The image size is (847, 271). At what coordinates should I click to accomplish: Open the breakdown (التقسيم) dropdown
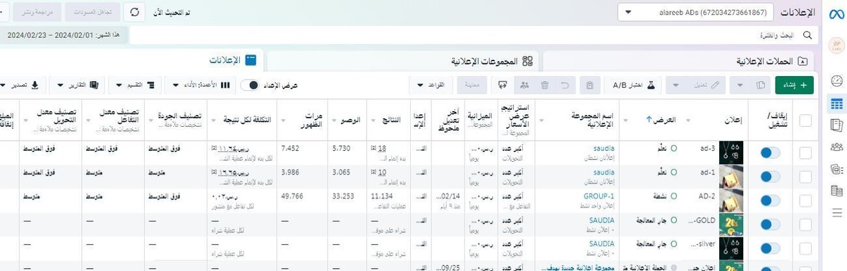coord(136,85)
